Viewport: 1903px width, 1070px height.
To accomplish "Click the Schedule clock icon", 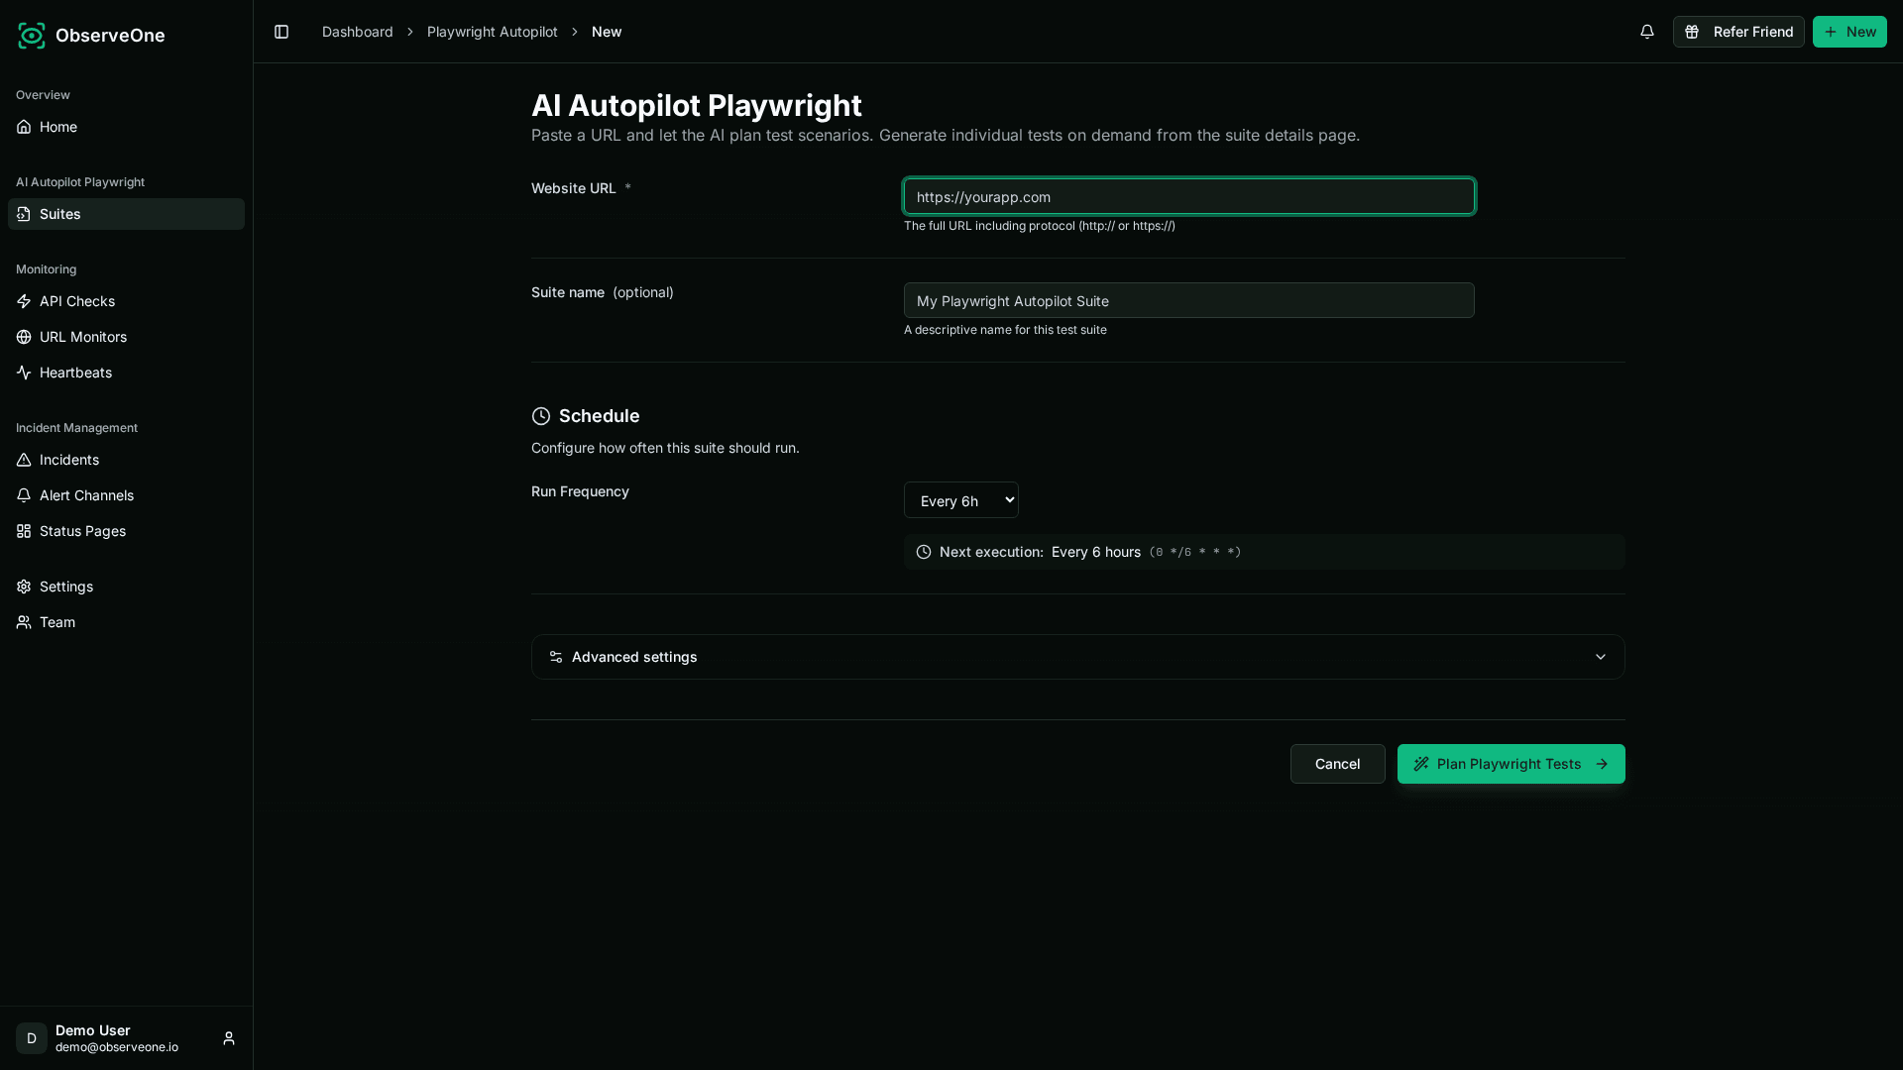I will click(x=541, y=416).
